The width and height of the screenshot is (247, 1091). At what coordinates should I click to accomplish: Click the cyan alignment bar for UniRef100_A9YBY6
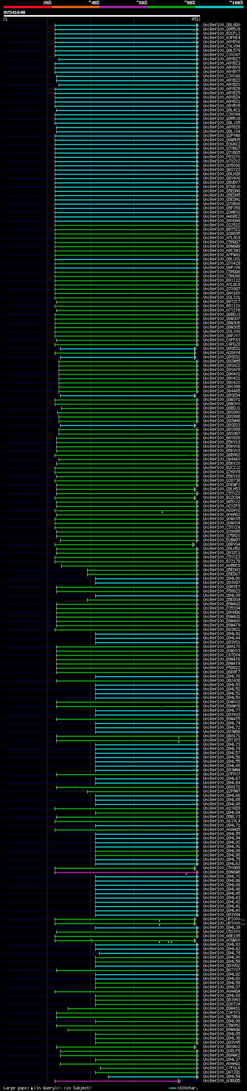tap(126, 42)
